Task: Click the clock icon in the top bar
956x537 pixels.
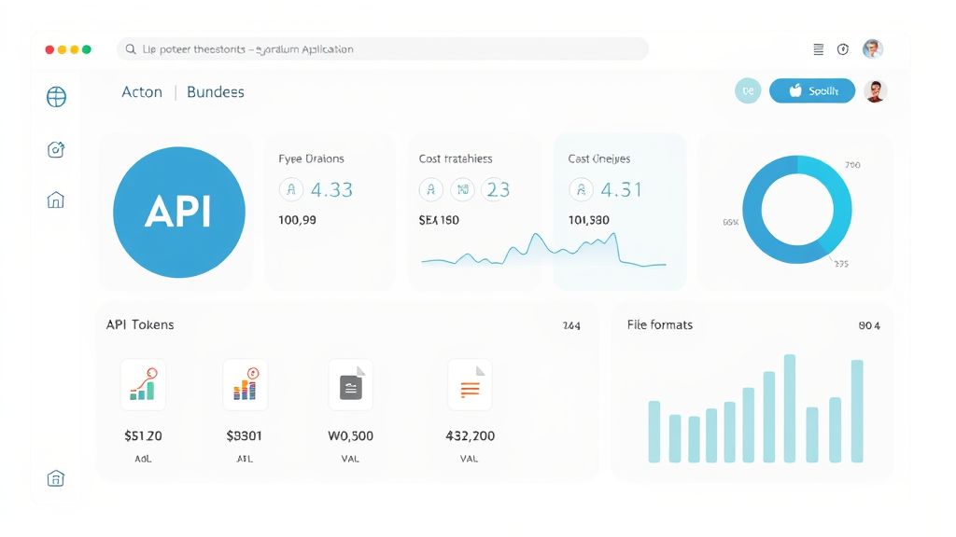Action: tap(843, 49)
